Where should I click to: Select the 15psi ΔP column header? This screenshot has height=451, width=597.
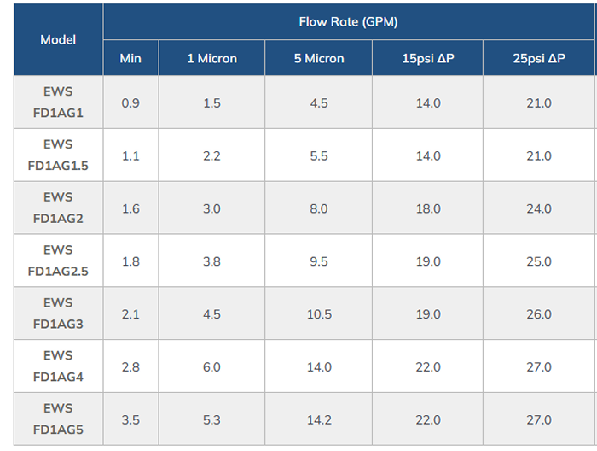pos(427,59)
